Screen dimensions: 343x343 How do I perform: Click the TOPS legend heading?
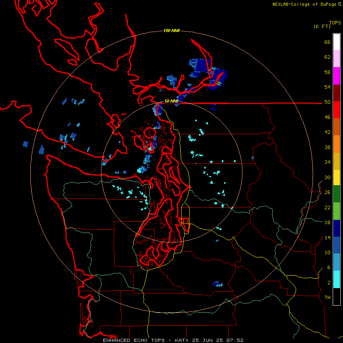[x=335, y=22]
